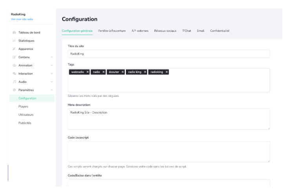The height and width of the screenshot is (194, 291).
Task: Collapse the Paramètres menu chevron
Action: tap(52, 90)
